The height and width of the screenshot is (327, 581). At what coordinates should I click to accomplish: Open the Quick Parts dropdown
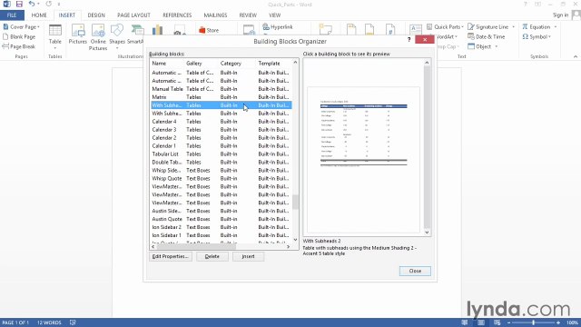pos(446,27)
